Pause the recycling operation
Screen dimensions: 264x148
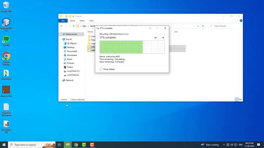[x=156, y=37]
